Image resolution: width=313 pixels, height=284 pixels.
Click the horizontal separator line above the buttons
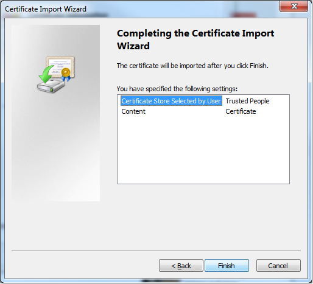[156, 250]
